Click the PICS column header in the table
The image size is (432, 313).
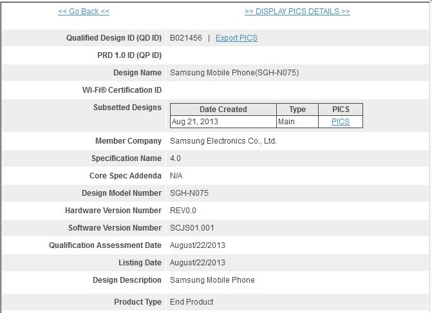tap(340, 109)
